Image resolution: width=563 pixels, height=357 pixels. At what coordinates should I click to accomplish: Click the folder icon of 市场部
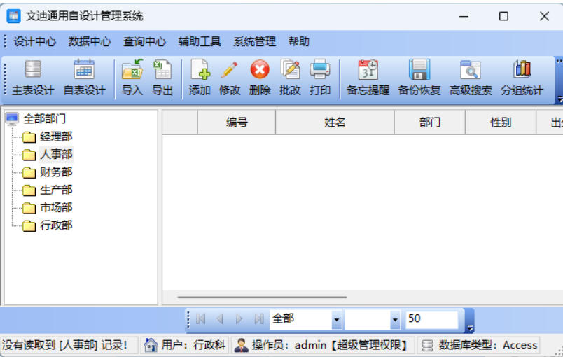[x=29, y=207]
